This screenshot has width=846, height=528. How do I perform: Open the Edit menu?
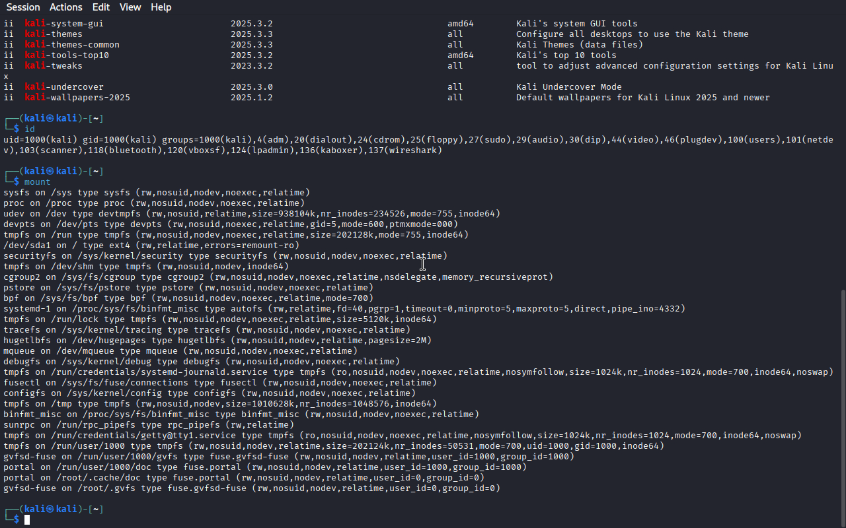(101, 7)
